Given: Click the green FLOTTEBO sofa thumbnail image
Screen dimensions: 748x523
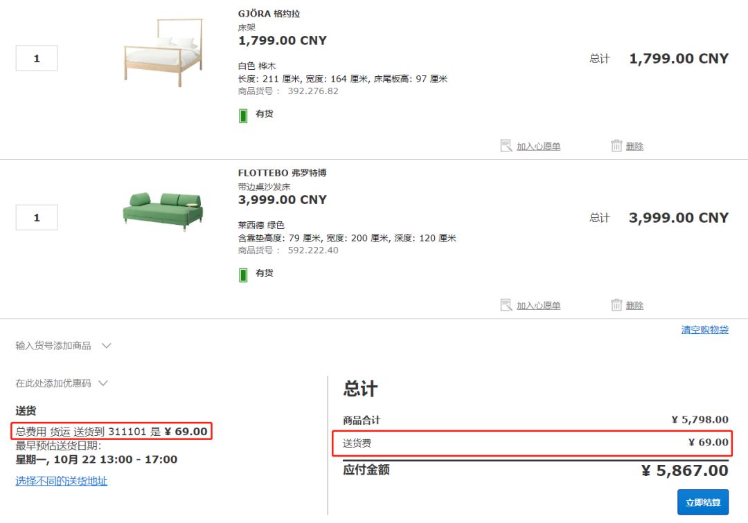Looking at the screenshot, I should coord(163,211).
